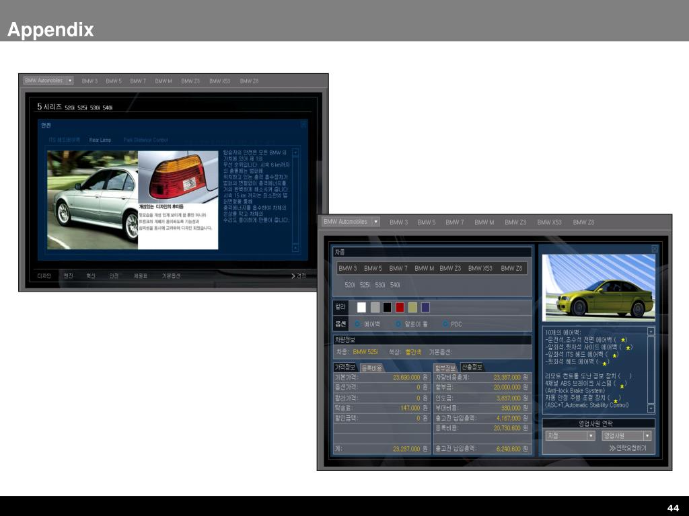Open the 기본옵션 section in bottom bar
Image resolution: width=689 pixels, height=516 pixels.
coord(171,276)
